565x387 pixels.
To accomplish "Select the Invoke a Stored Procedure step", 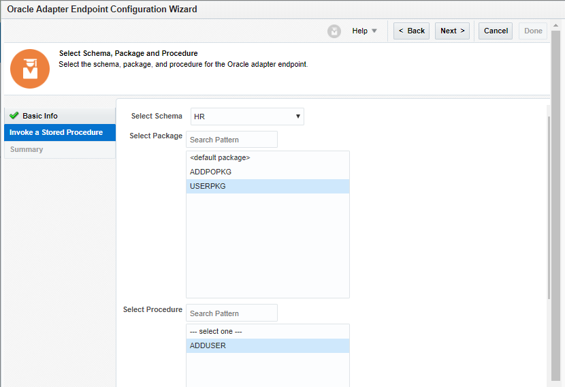I will pos(56,132).
